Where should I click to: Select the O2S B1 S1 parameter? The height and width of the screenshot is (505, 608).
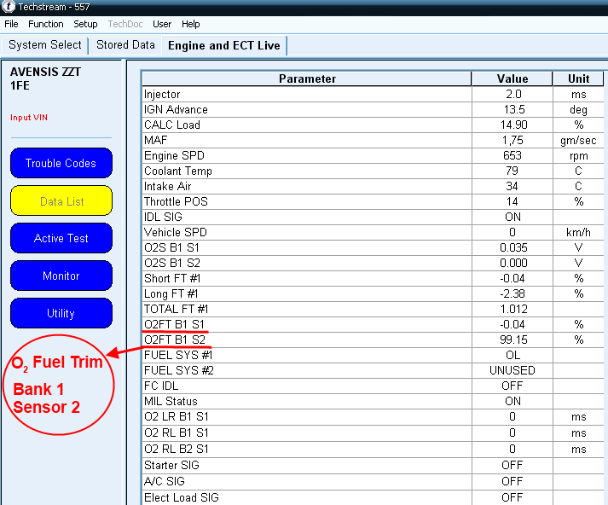373,247
